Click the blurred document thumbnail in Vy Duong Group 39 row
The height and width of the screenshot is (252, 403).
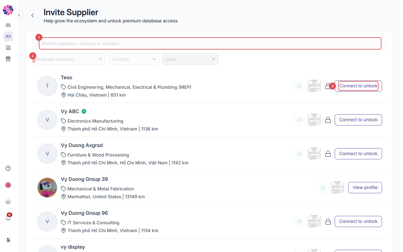pyautogui.click(x=338, y=188)
